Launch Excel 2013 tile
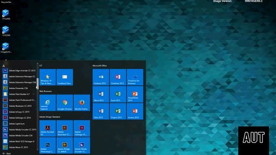The height and width of the screenshot is (155, 276). pyautogui.click(x=118, y=94)
